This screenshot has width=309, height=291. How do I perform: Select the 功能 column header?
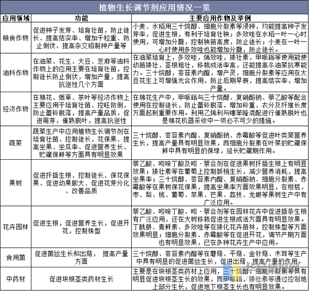[81, 18]
